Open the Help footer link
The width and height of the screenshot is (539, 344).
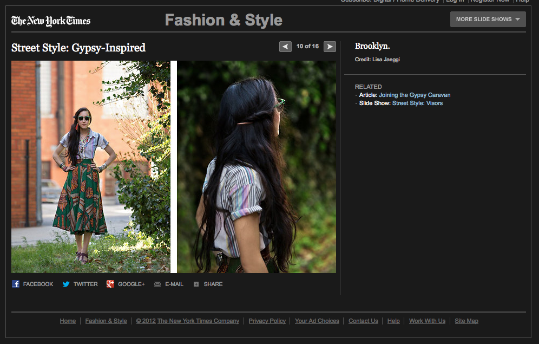[393, 321]
